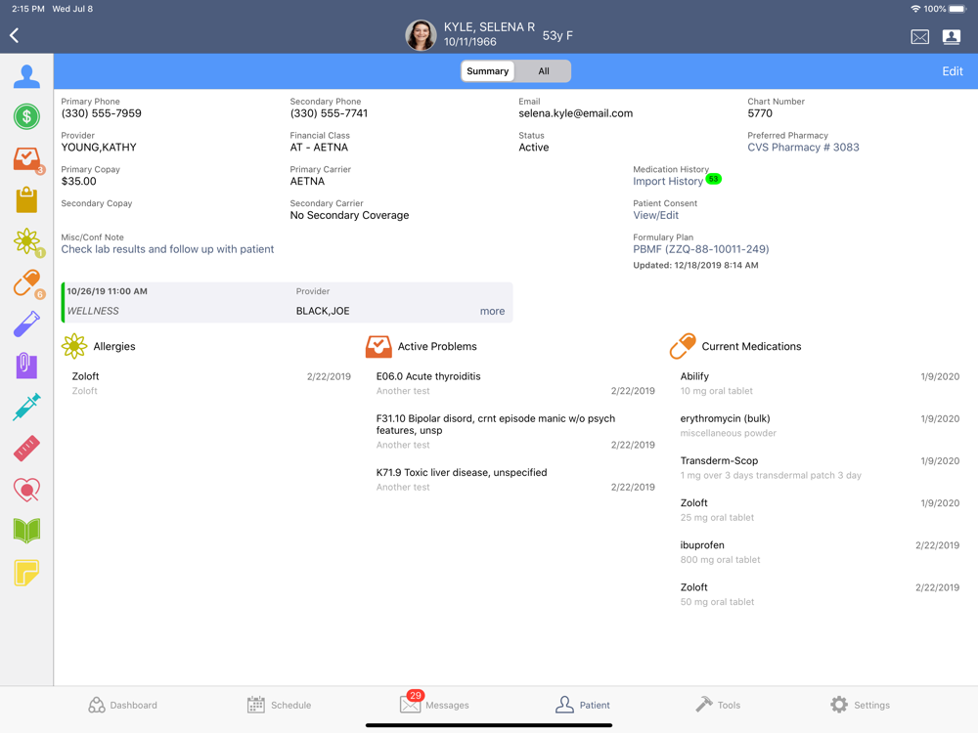
Task: Open the demographics person icon in the sidebar
Action: pyautogui.click(x=26, y=76)
